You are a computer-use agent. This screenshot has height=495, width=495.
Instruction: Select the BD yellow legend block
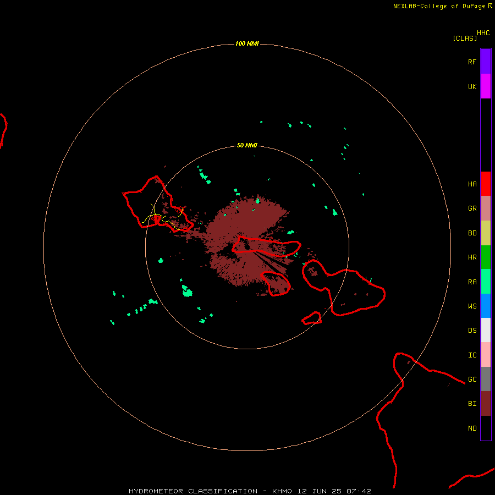tap(486, 233)
